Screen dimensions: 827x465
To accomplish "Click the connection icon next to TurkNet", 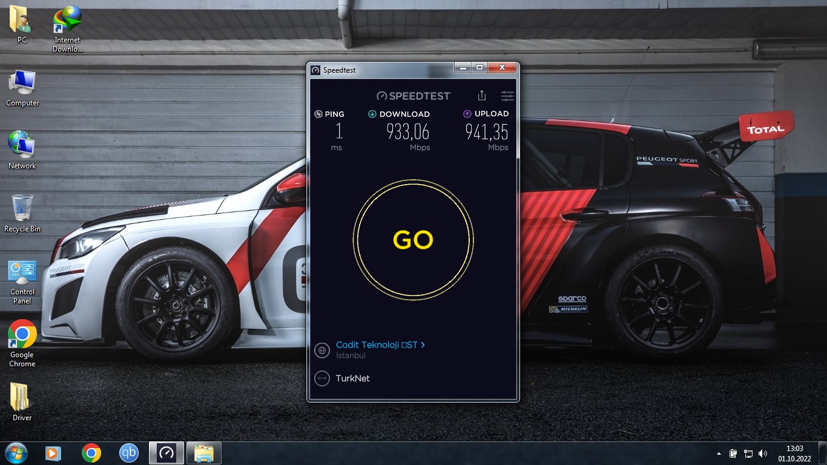I will [x=322, y=378].
